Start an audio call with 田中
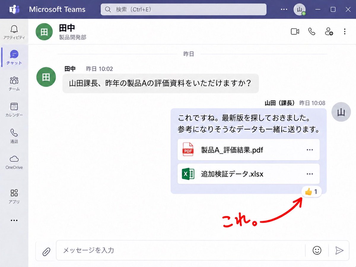Screen dimensions: 356x267 [x=312, y=31]
